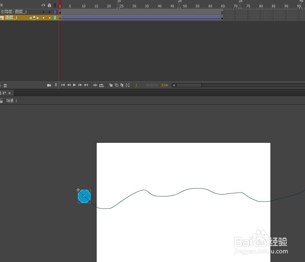305x262 pixels.
Task: Click the Center Frame icon
Action: (95, 85)
